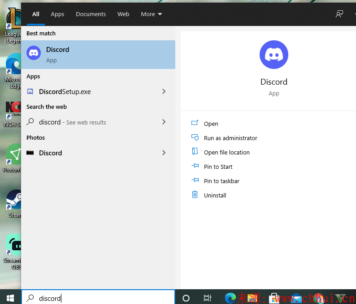Click the magnifier icon beside discord web result

pyautogui.click(x=30, y=122)
